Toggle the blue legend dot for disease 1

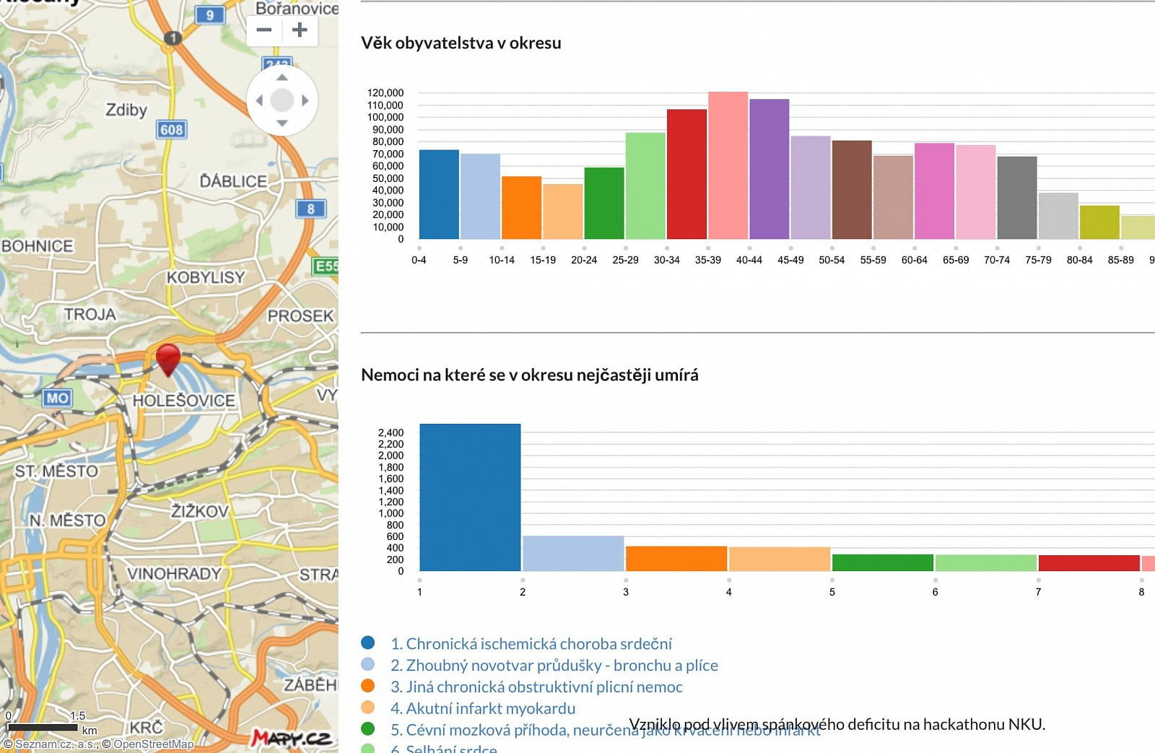(x=367, y=643)
